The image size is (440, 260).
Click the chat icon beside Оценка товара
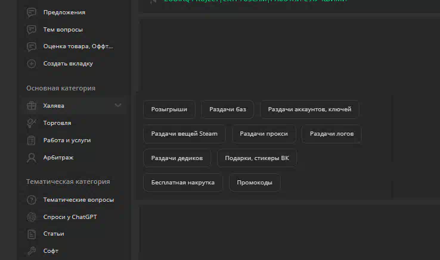pos(32,46)
